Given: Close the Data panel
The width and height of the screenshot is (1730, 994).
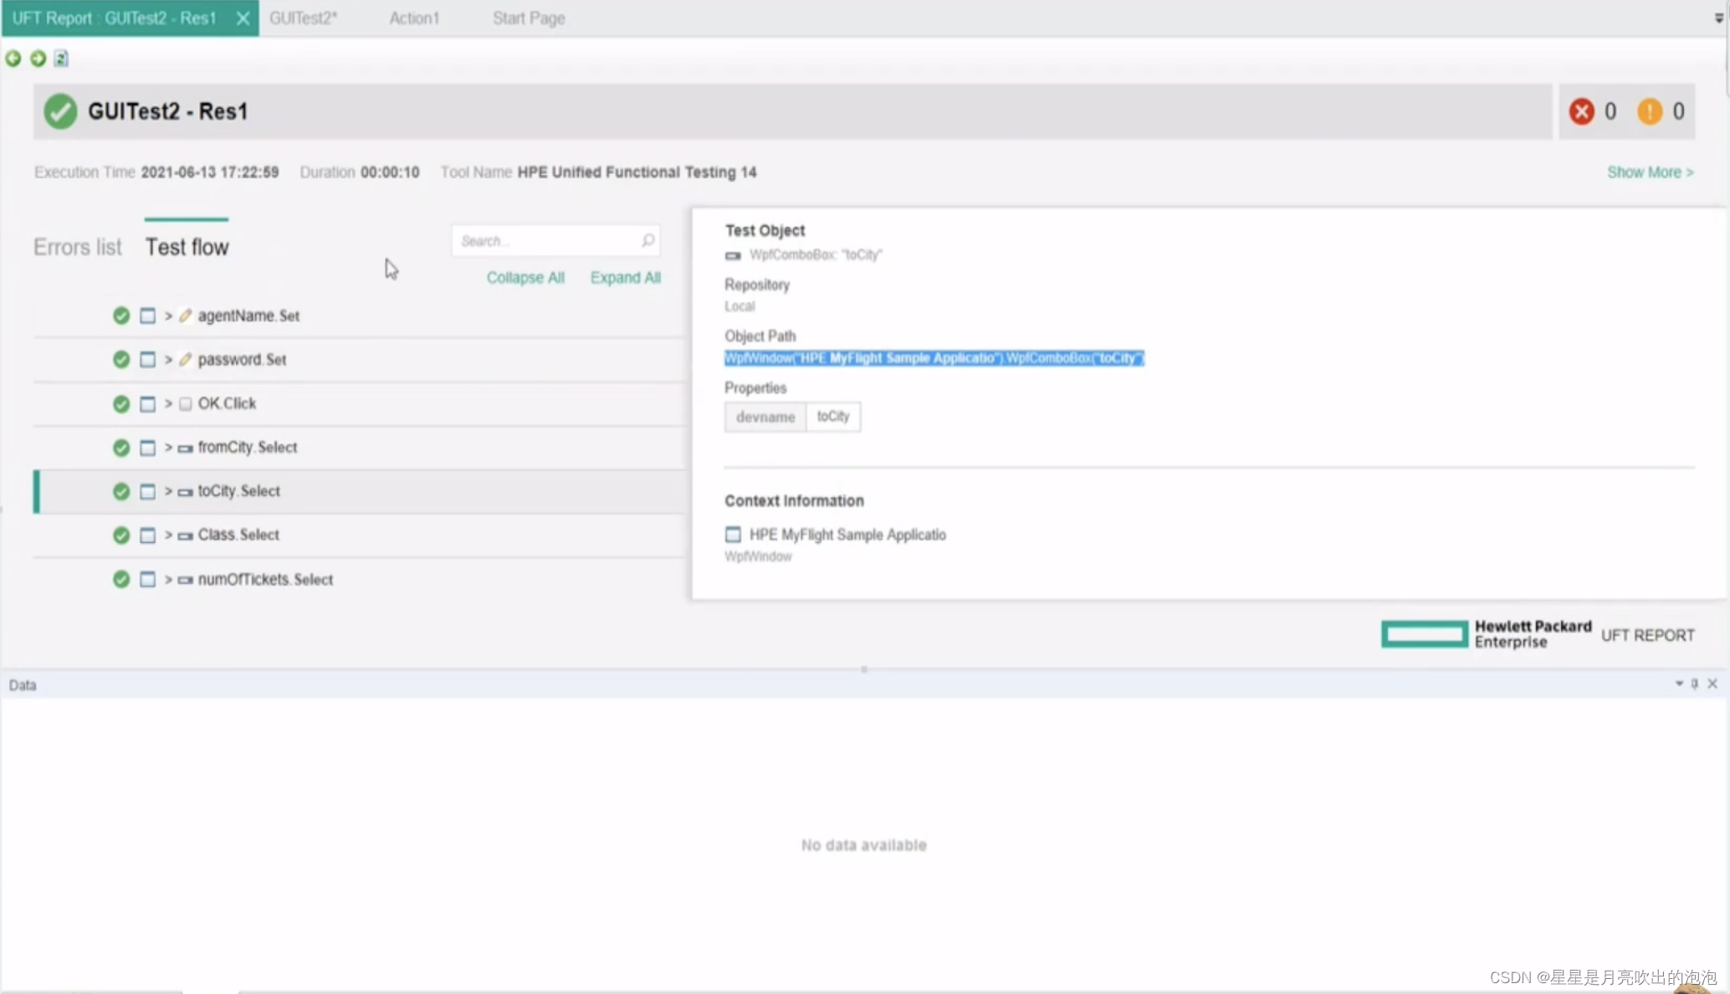Looking at the screenshot, I should click(x=1712, y=684).
